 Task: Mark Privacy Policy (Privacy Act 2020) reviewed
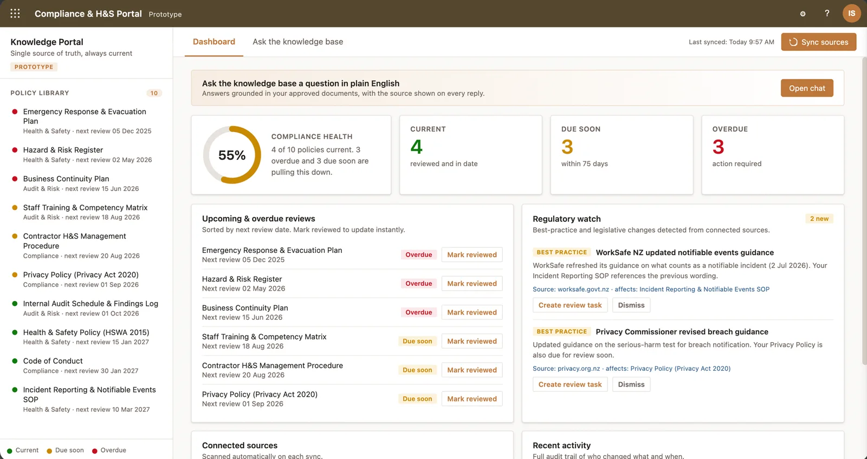pyautogui.click(x=472, y=399)
